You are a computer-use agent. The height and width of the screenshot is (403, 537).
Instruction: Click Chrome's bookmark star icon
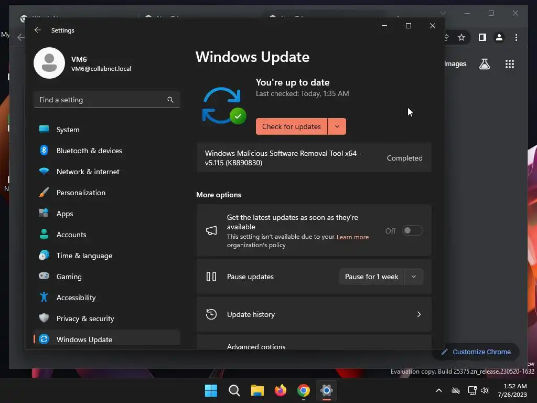(x=461, y=37)
